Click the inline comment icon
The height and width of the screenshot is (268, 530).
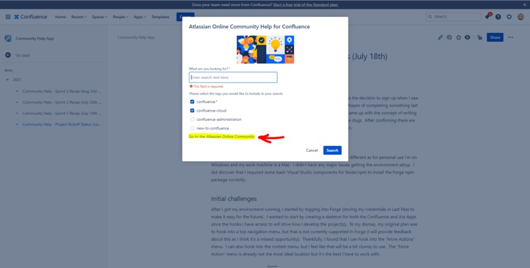coord(449,37)
